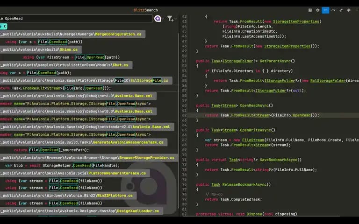
Task: Open the net8.0 Avalonia.Base.xml result header
Action: pos(79,112)
